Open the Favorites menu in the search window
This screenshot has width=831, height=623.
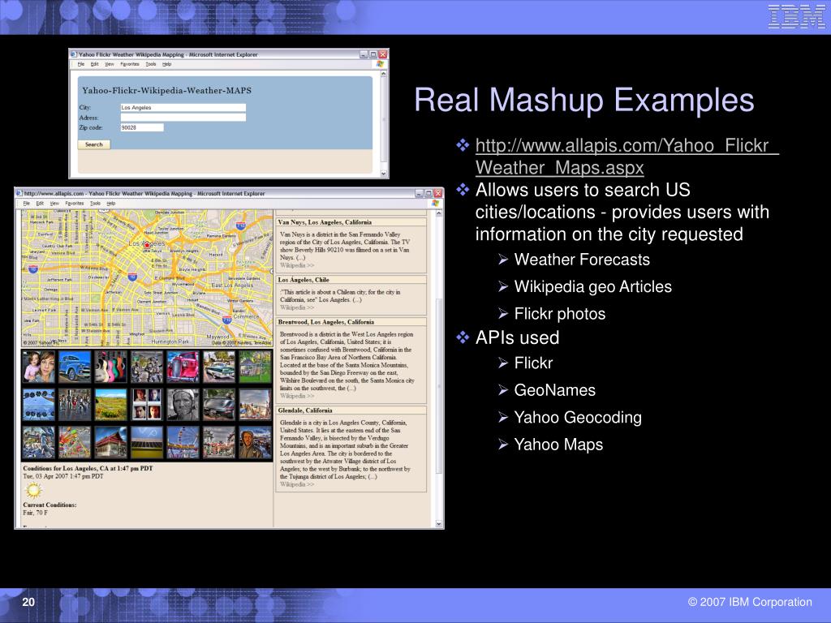tap(130, 64)
